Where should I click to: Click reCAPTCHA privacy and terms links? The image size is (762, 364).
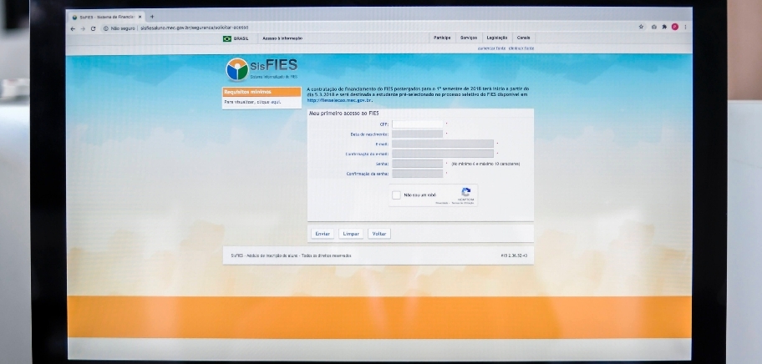tap(455, 203)
